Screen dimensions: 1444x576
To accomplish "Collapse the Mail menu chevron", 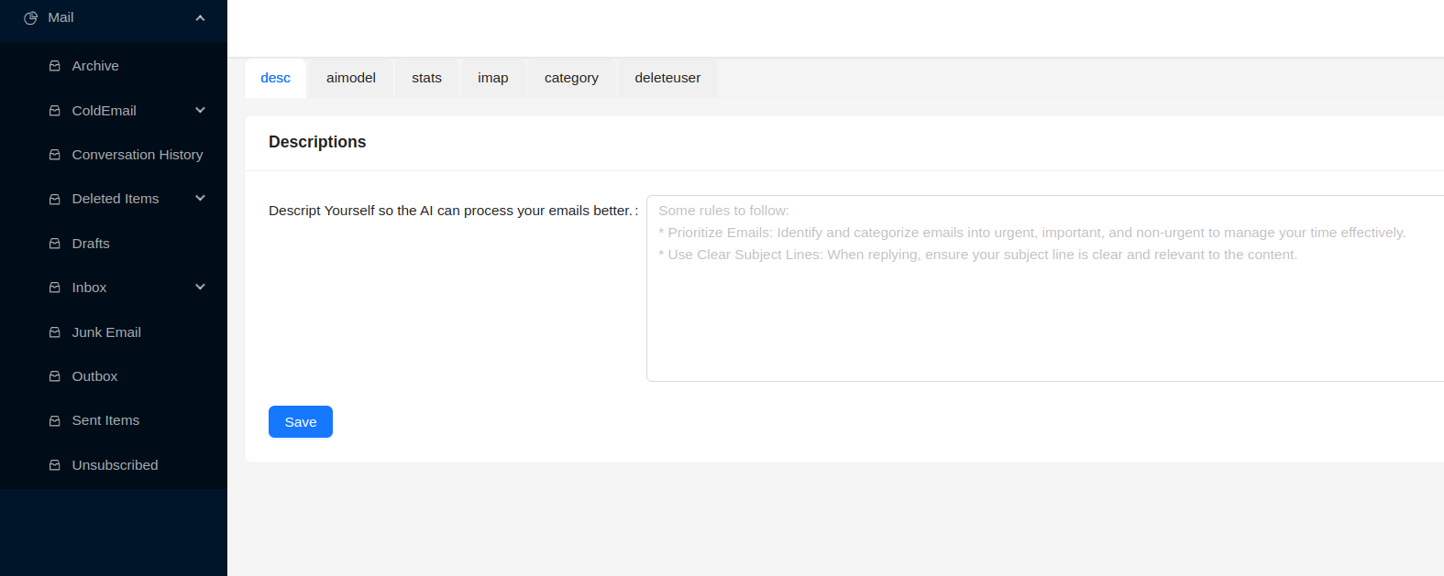I will click(x=200, y=18).
